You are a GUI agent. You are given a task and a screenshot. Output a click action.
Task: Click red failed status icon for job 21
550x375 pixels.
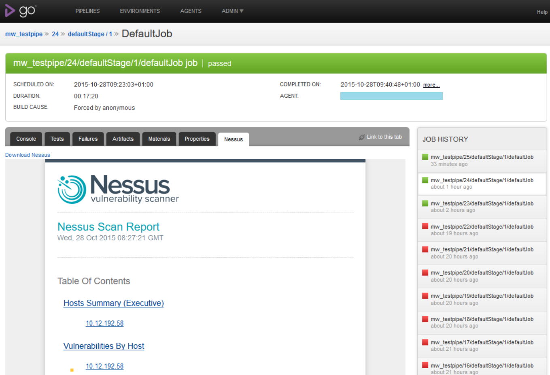[425, 249]
